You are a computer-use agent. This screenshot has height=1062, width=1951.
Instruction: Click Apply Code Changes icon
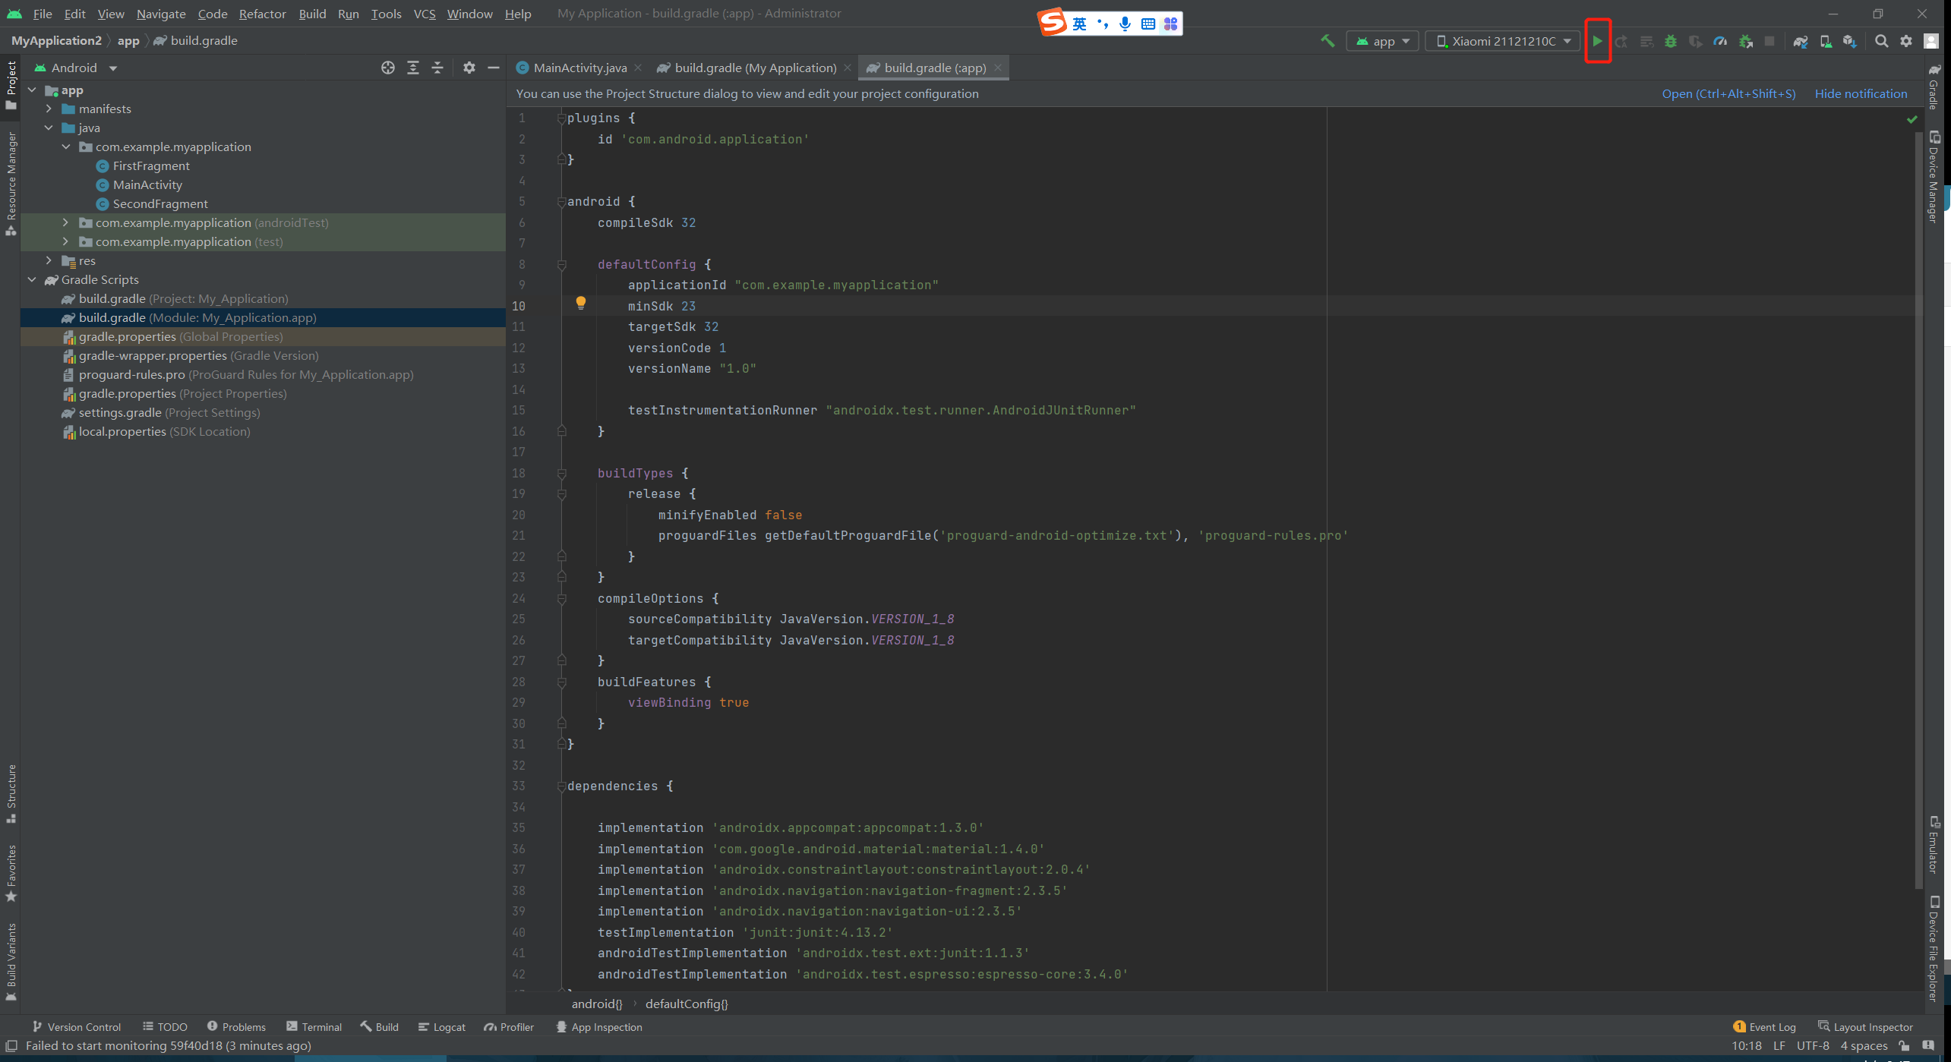1646,41
